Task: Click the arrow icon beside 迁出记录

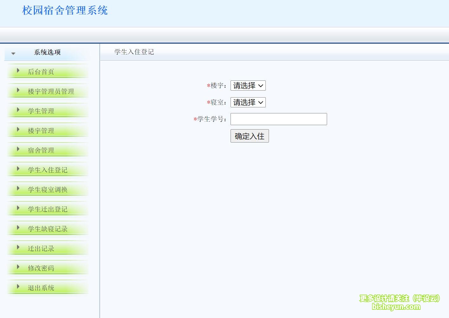Action: pyautogui.click(x=18, y=248)
